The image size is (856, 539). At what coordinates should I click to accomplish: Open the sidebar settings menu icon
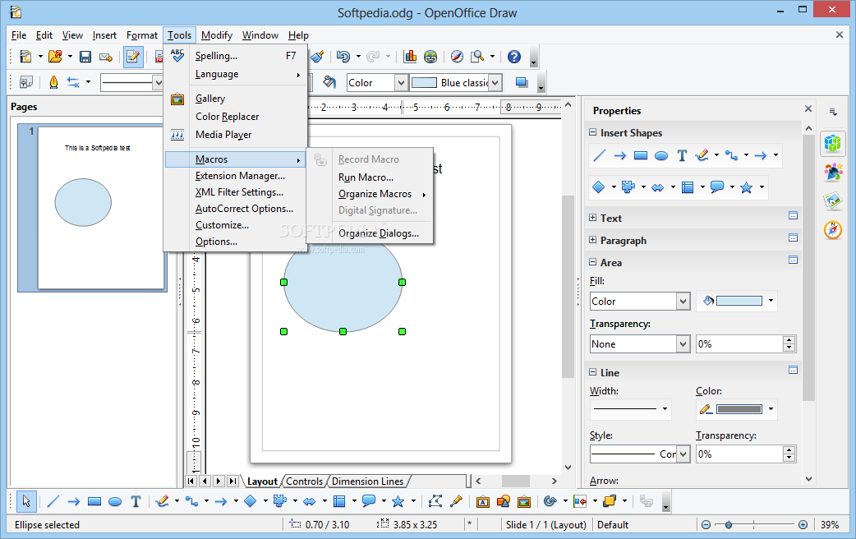833,112
